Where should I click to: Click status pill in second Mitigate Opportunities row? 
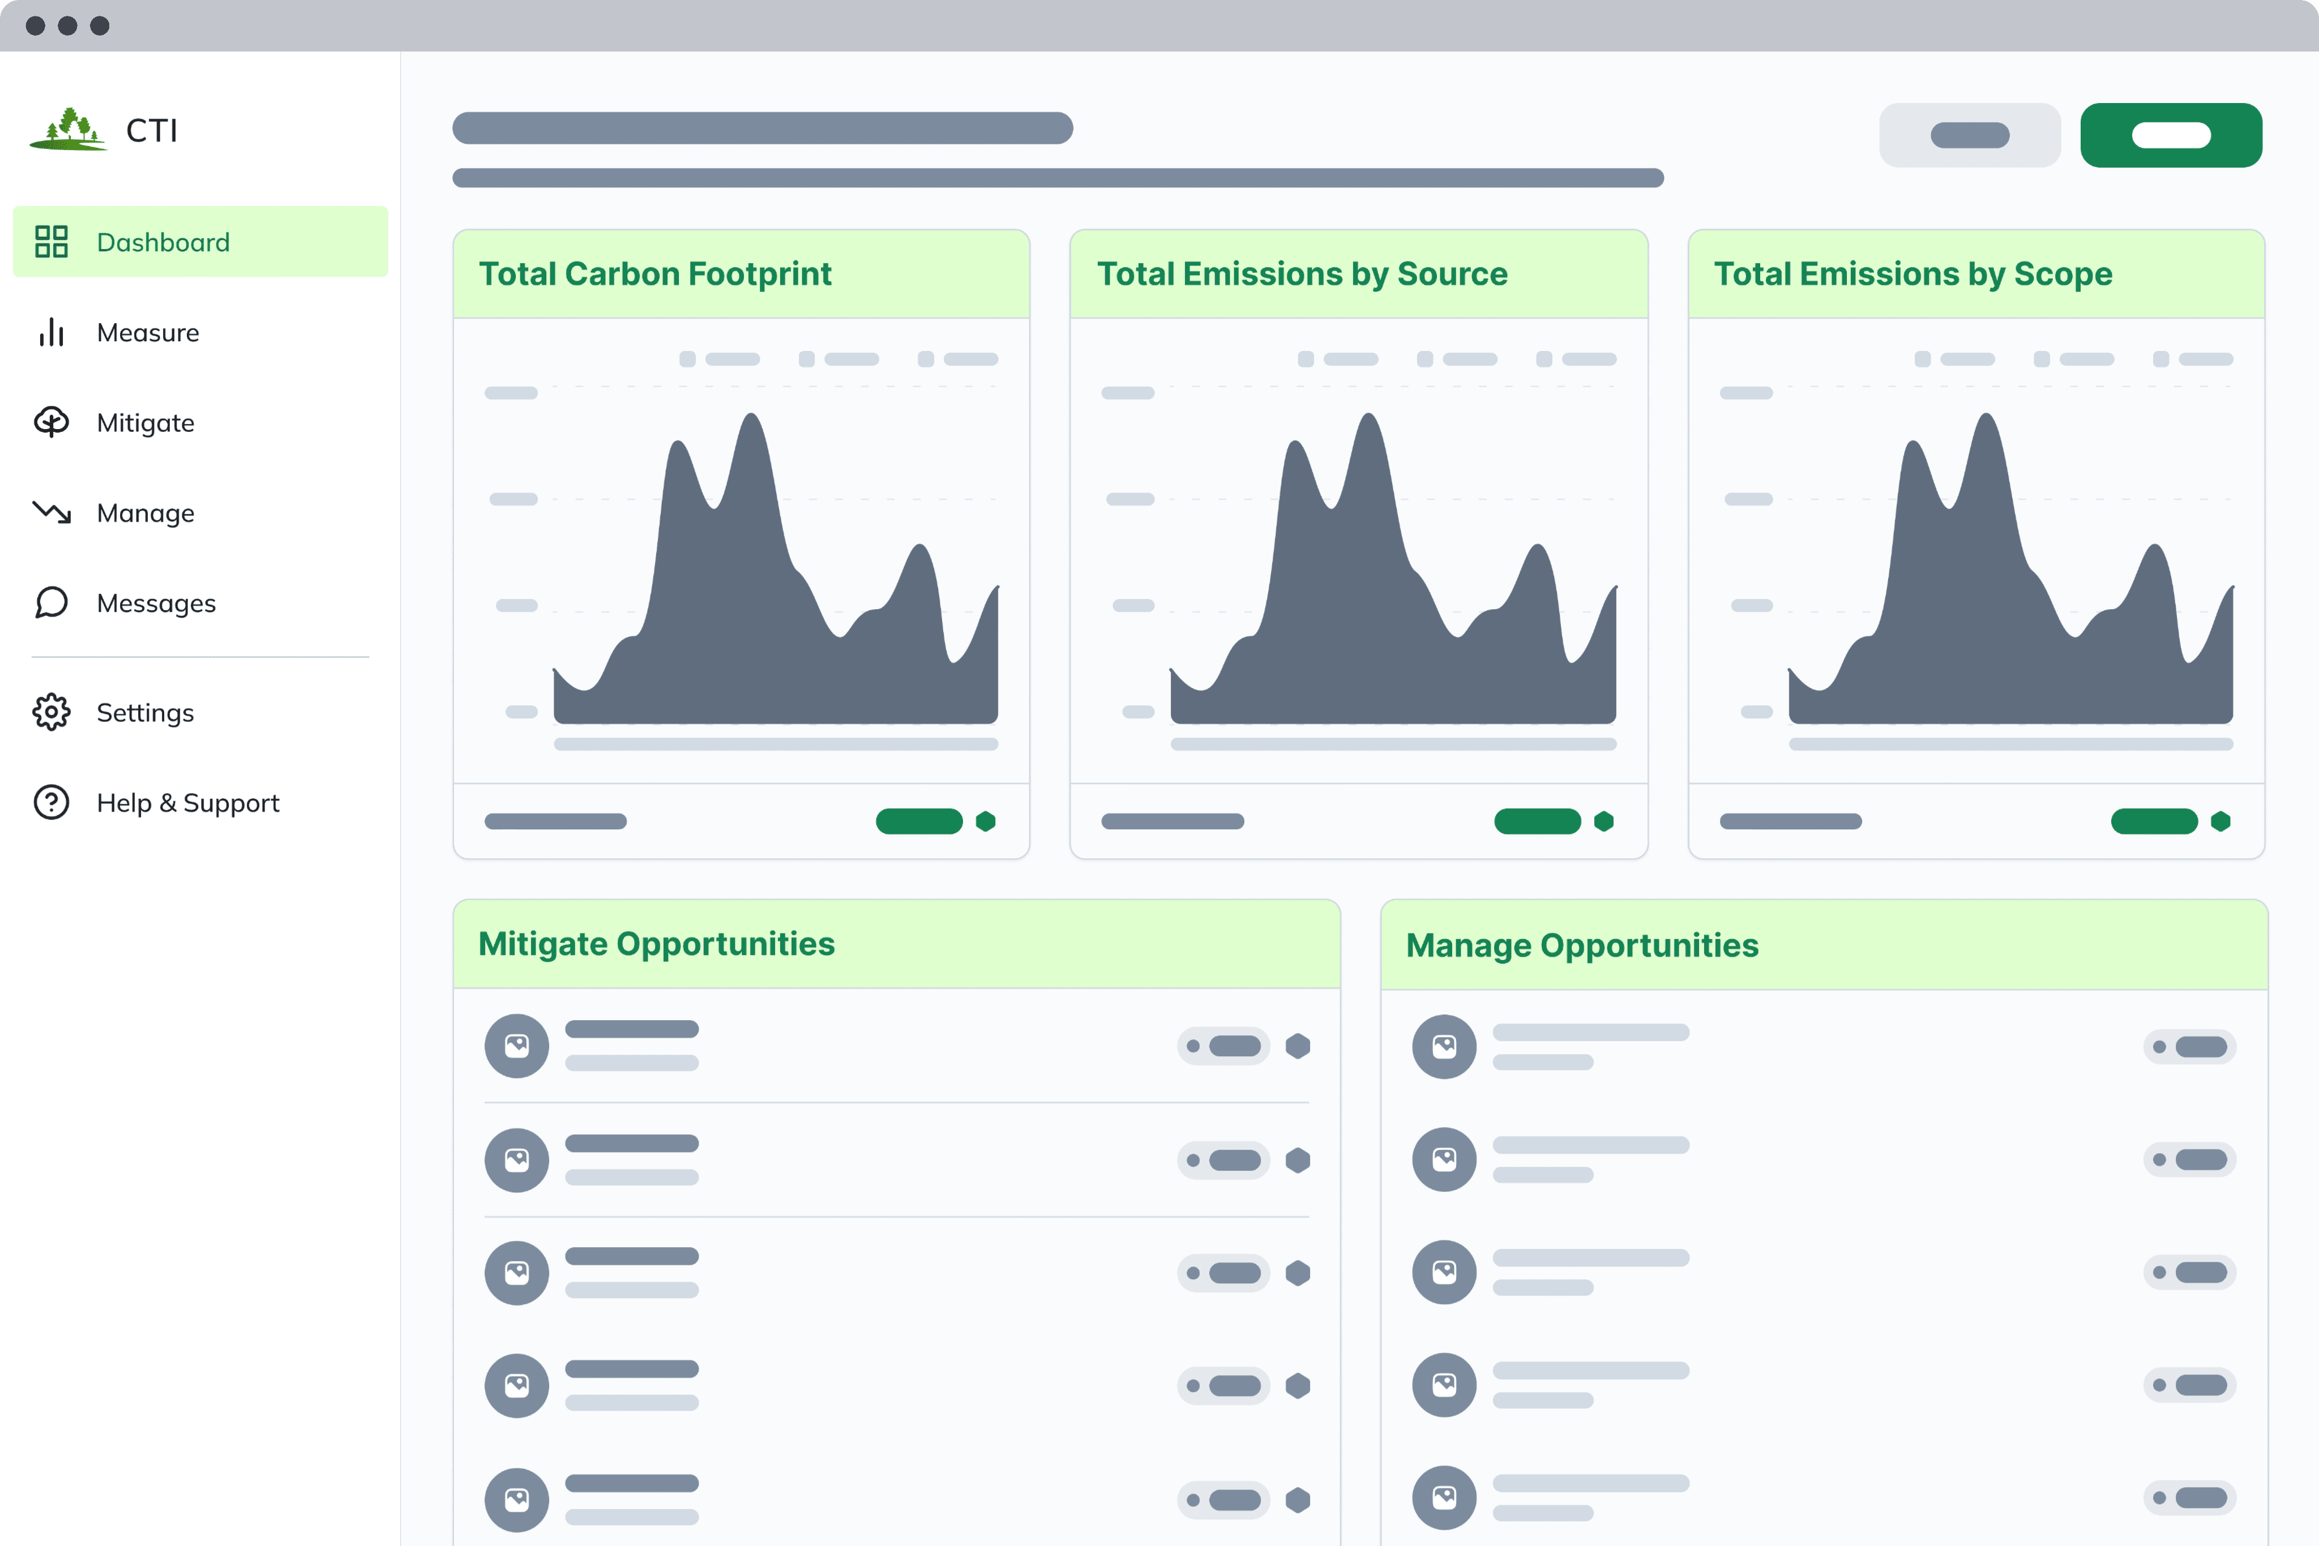pos(1223,1160)
